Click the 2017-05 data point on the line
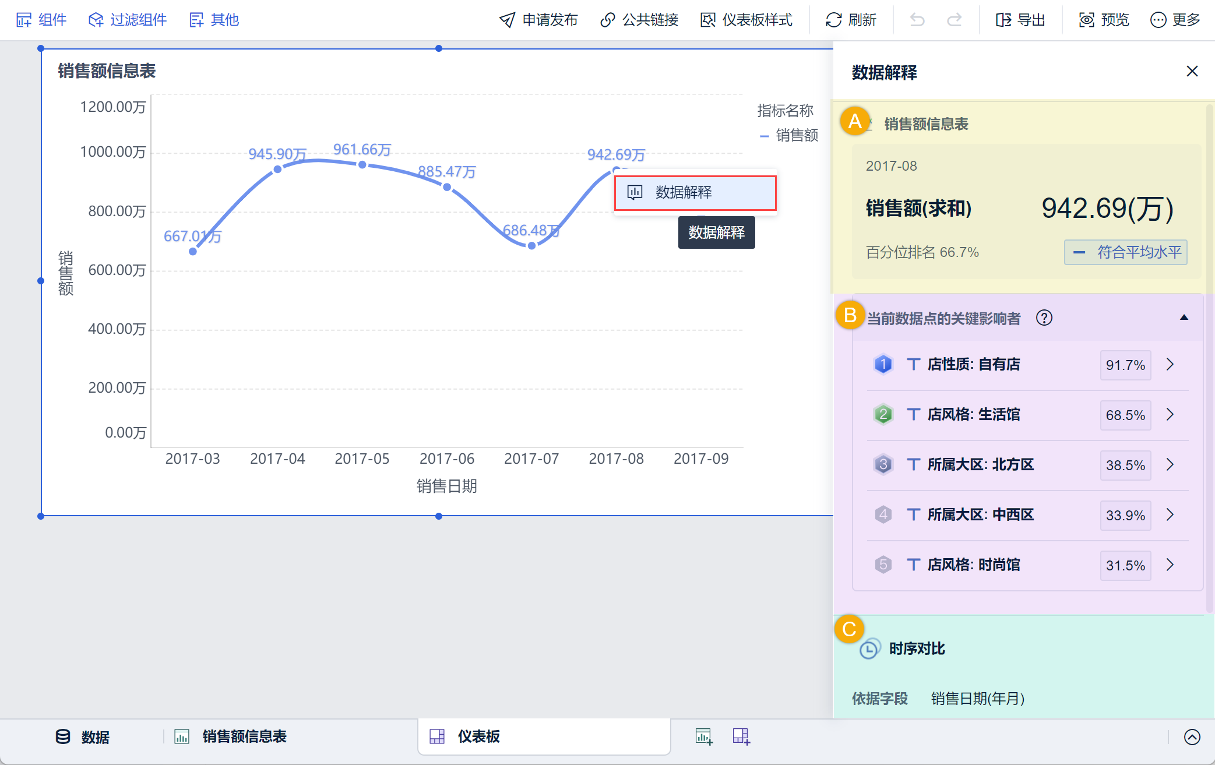 coord(362,165)
